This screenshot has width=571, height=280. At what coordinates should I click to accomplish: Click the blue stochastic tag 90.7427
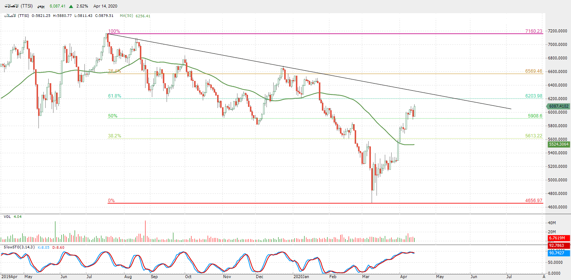click(x=558, y=253)
